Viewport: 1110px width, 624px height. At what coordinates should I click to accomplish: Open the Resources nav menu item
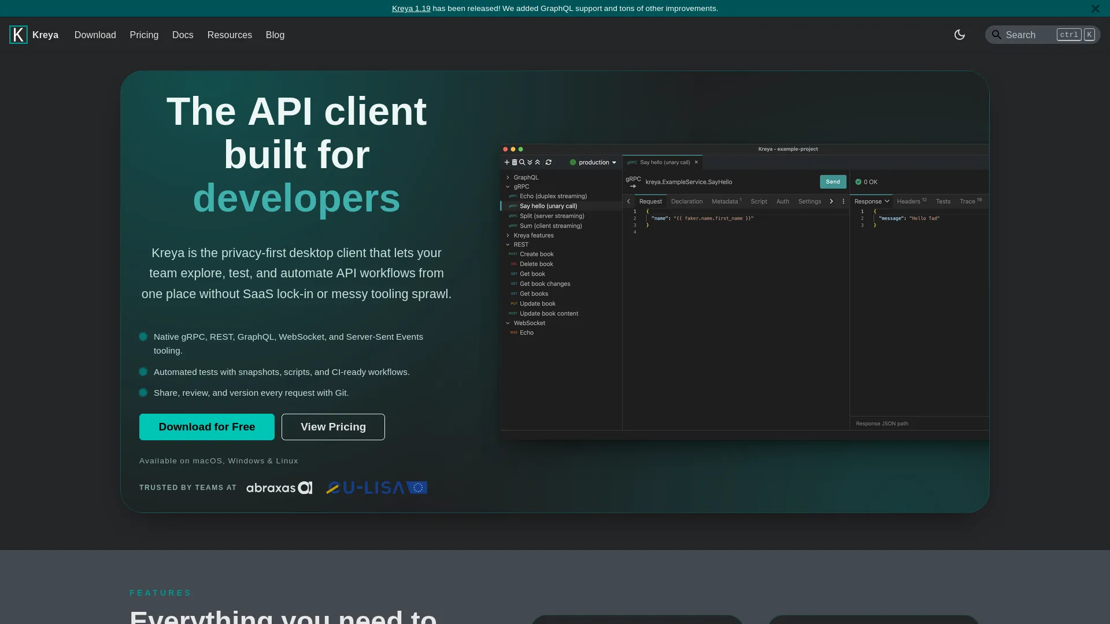click(230, 35)
